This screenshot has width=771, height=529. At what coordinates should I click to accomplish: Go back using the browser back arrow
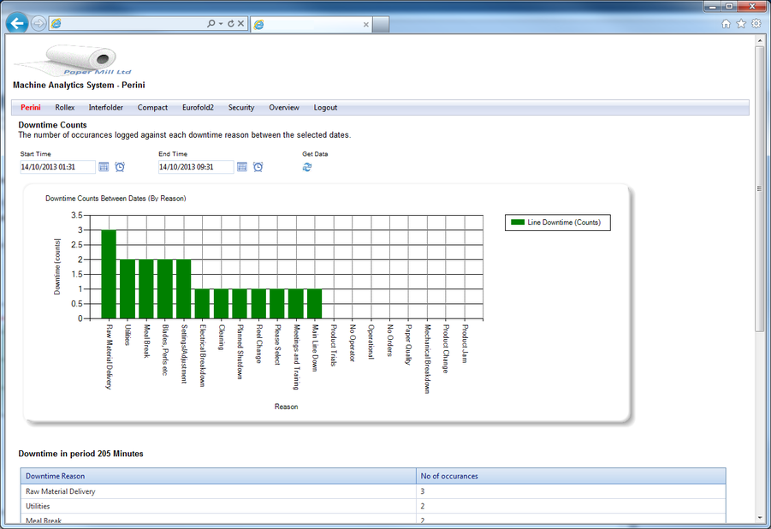(17, 23)
